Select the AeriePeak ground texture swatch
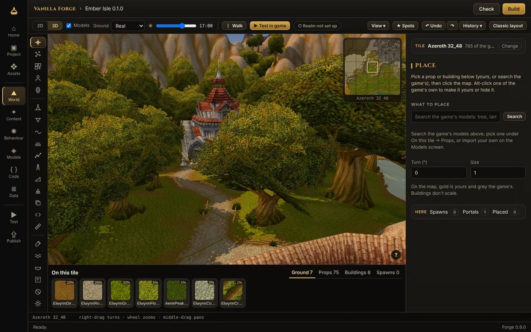 pyautogui.click(x=177, y=293)
